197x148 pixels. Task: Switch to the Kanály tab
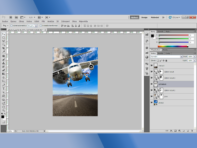161,53
